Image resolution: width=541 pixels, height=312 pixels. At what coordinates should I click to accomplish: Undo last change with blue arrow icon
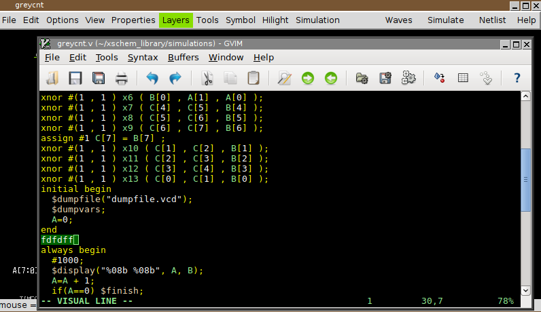[x=152, y=78]
